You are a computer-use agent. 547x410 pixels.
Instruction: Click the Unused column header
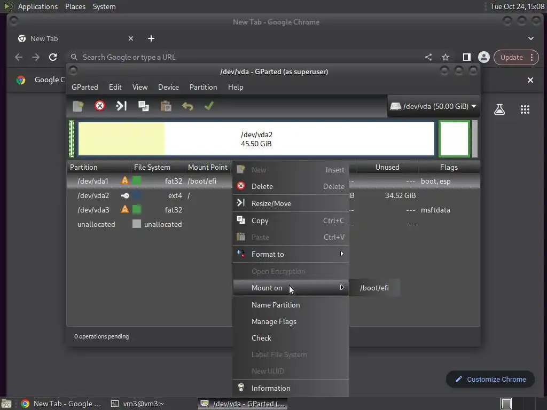click(x=387, y=167)
